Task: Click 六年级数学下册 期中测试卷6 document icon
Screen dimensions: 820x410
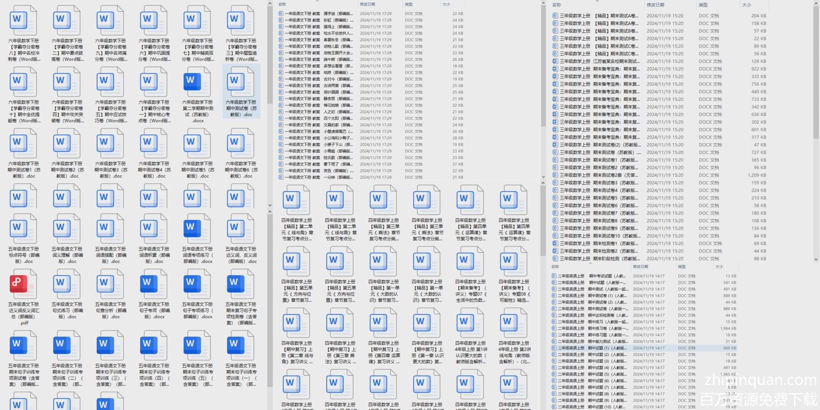Action: (241, 143)
